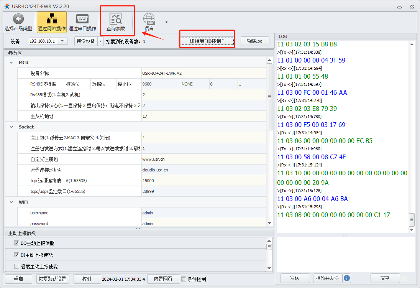This screenshot has height=288, width=420.
Task: Click the 查询参数 query parameters icon
Action: [x=116, y=19]
